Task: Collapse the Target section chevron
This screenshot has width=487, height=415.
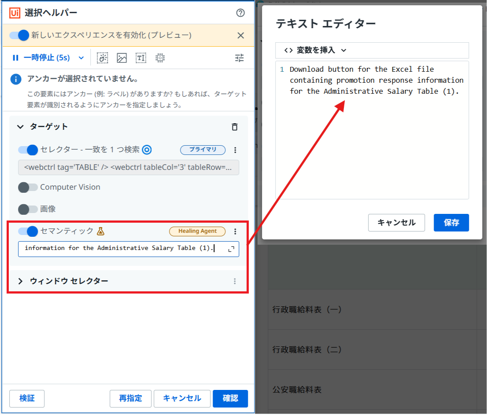Action: pos(20,127)
